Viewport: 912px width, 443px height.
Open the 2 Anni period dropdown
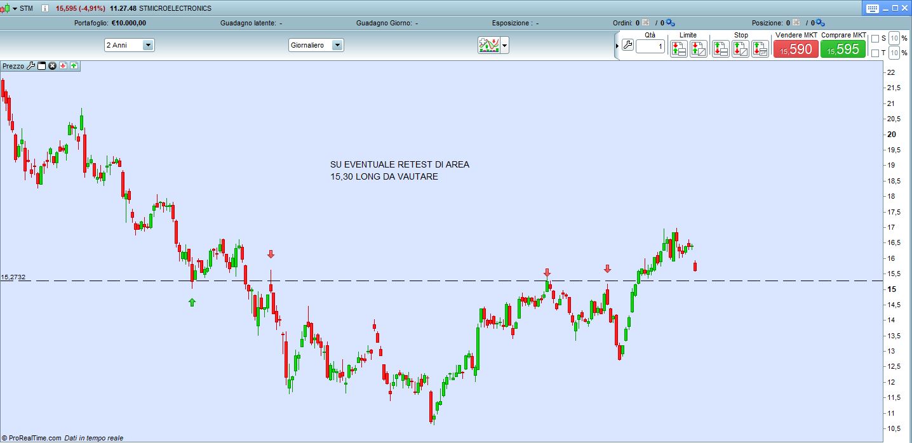pos(147,45)
